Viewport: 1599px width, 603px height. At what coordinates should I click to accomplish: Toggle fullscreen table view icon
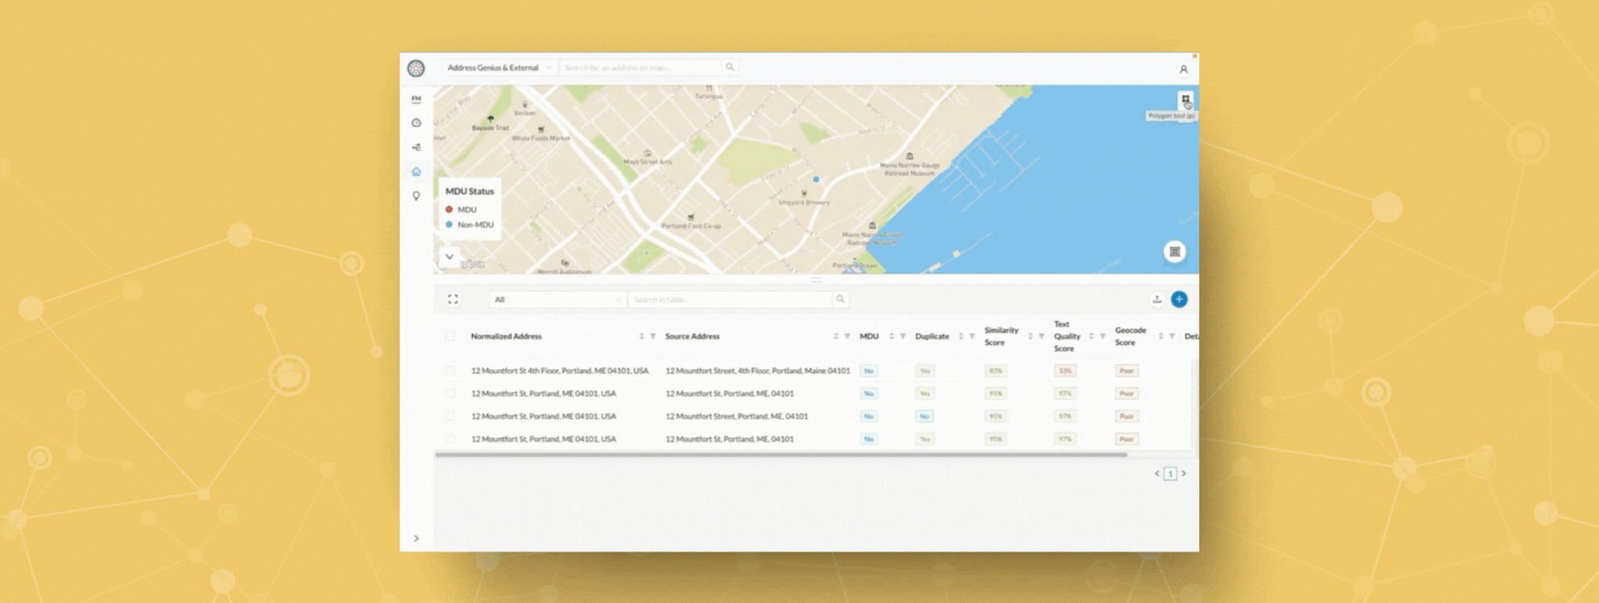[x=453, y=299]
